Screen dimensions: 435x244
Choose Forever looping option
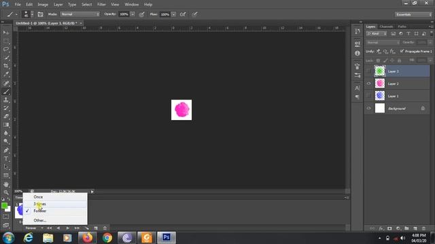[x=55, y=211]
